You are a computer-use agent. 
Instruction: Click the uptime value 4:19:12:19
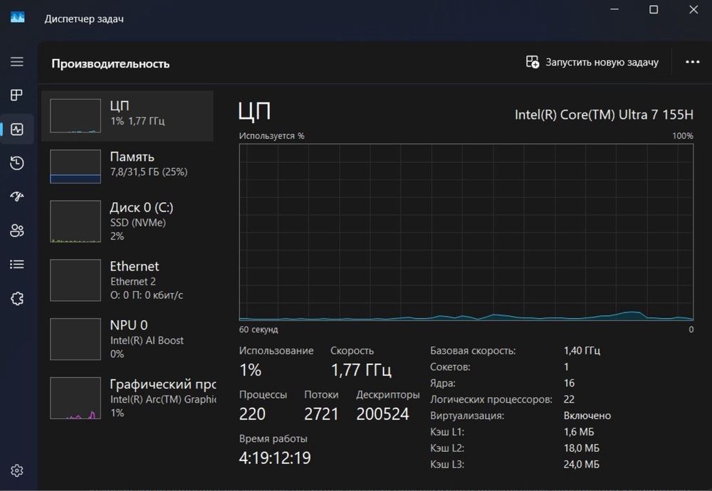(x=275, y=458)
